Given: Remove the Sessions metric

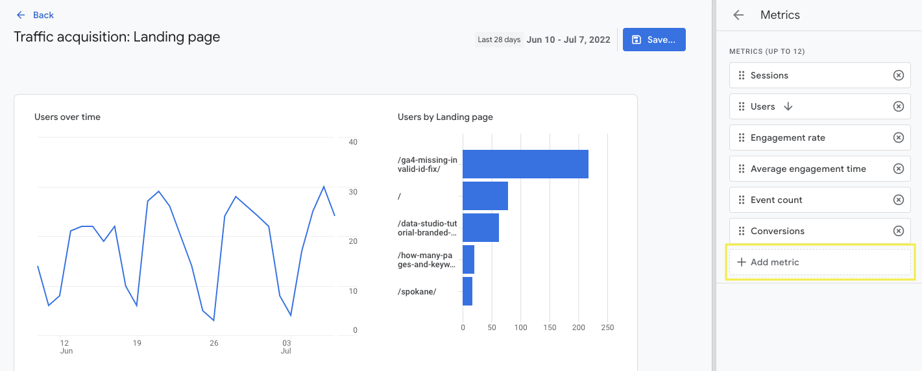Looking at the screenshot, I should pos(898,75).
